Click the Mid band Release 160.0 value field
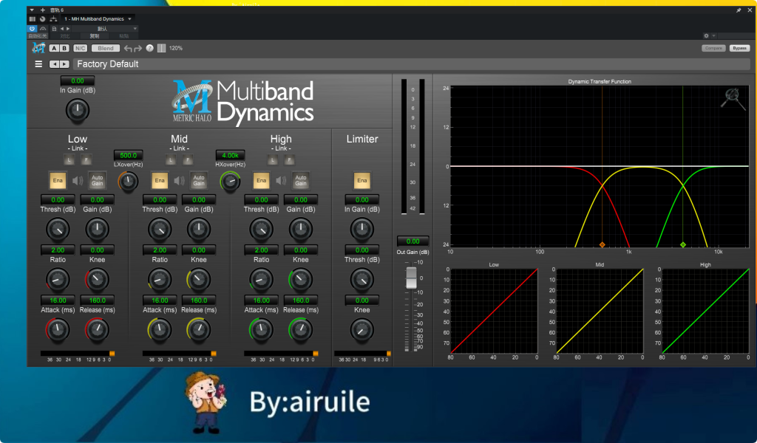The width and height of the screenshot is (757, 443). (x=199, y=301)
